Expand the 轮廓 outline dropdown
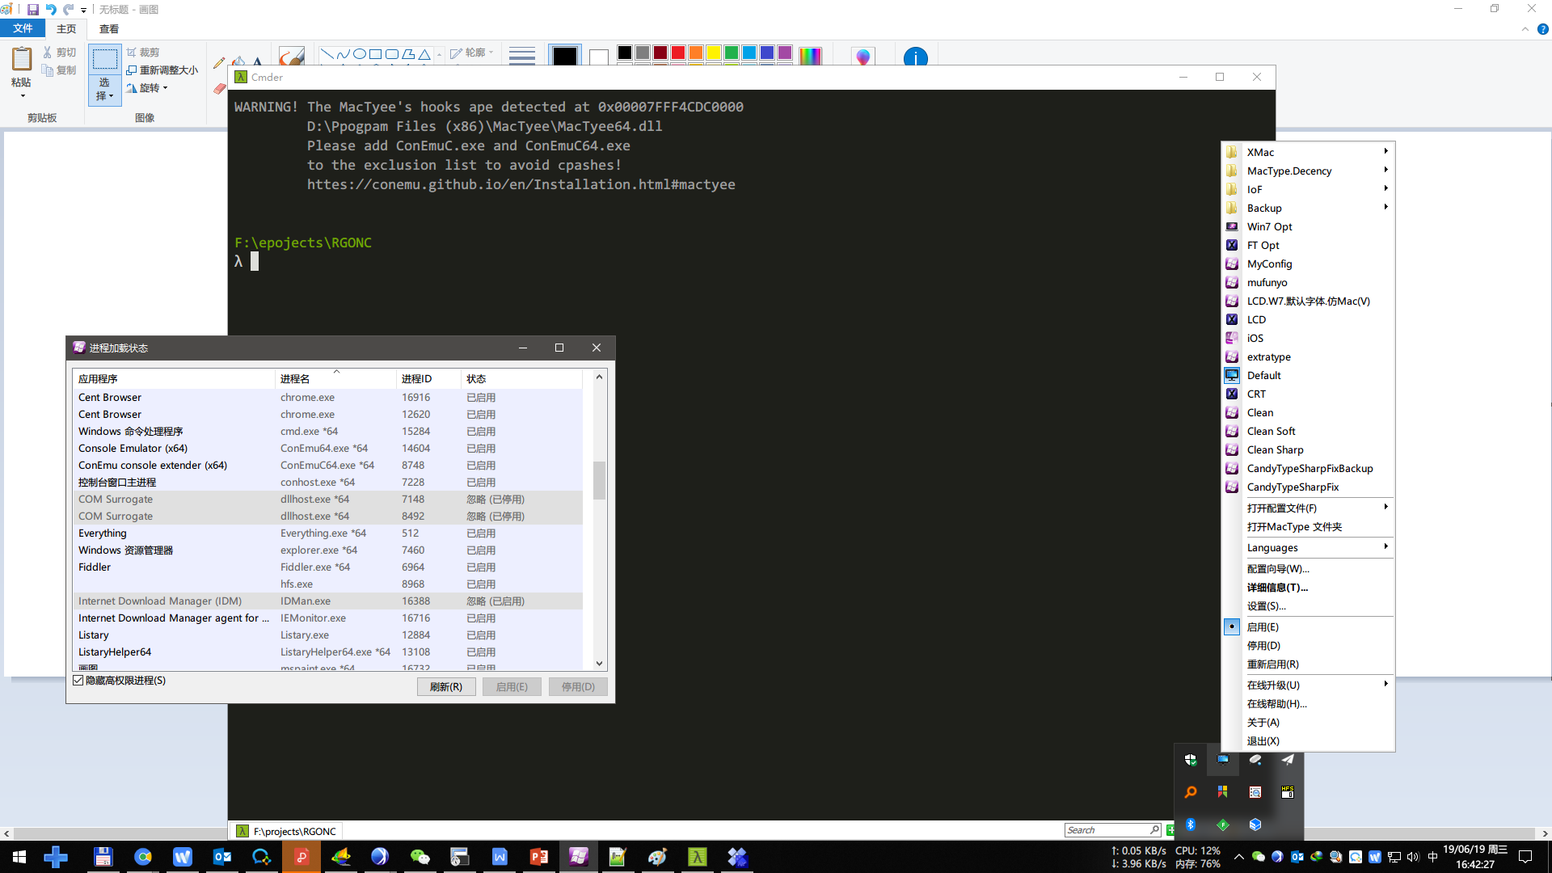Image resolution: width=1552 pixels, height=873 pixels. [x=492, y=53]
